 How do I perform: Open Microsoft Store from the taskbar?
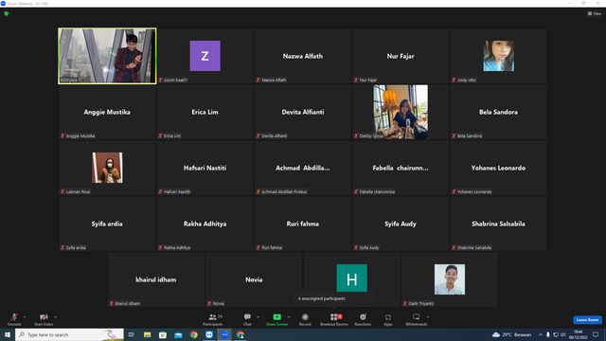pos(163,334)
